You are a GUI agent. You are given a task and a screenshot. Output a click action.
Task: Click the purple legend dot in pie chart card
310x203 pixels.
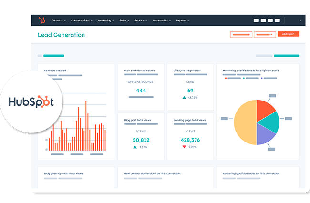coord(262,78)
